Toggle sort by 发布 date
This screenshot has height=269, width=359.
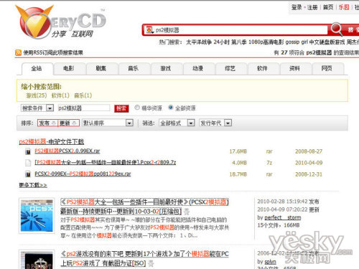coord(47,123)
